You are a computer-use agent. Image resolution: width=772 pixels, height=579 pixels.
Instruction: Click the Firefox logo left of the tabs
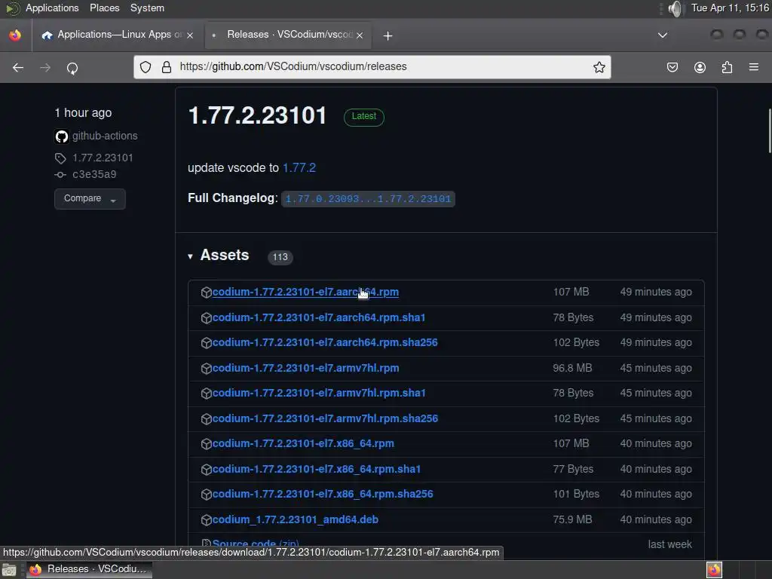click(x=15, y=35)
